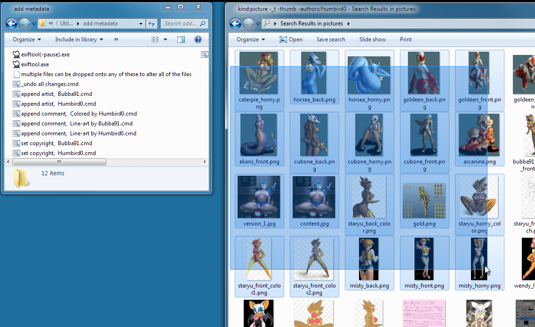Go back in the Search Results window
The width and height of the screenshot is (535, 327).
click(236, 23)
